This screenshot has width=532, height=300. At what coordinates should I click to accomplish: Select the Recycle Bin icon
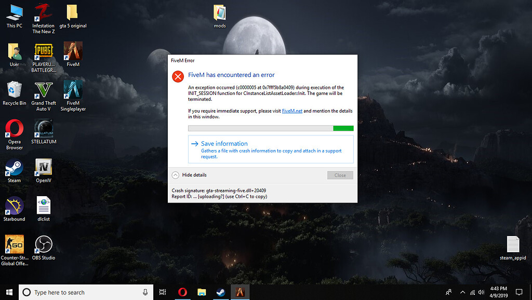tap(14, 93)
